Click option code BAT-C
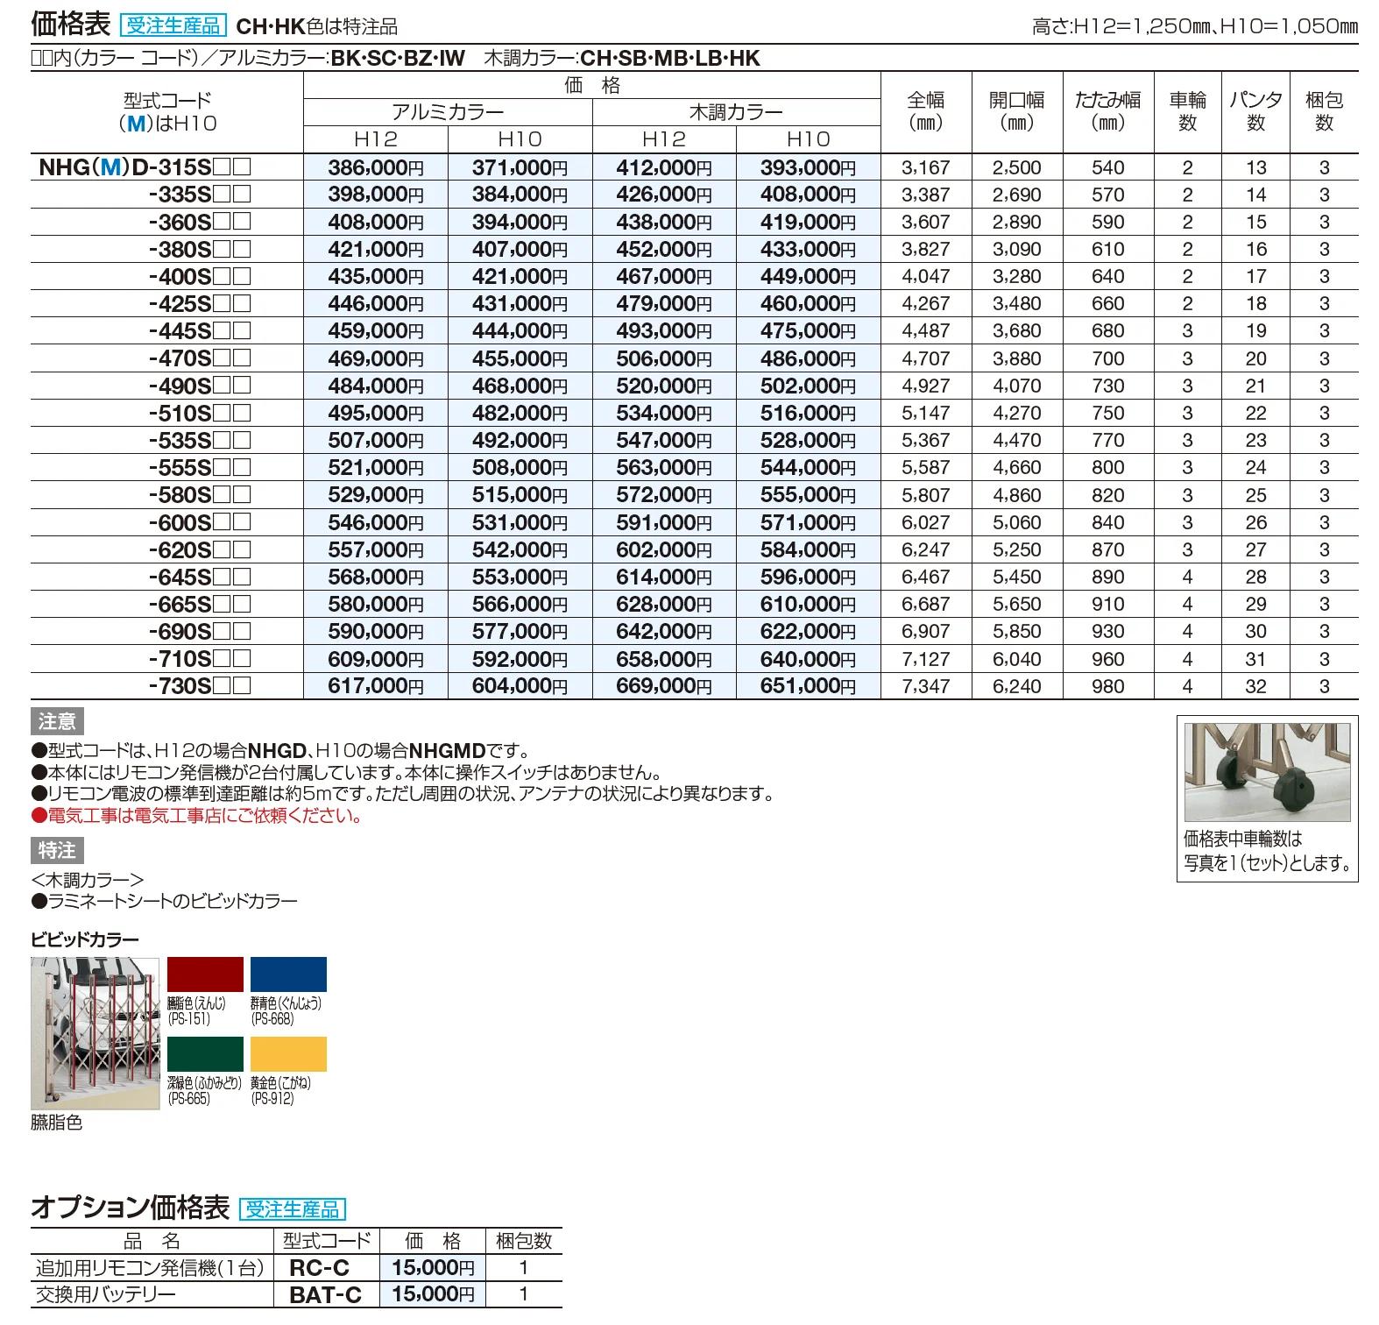The width and height of the screenshot is (1379, 1325). [326, 1295]
